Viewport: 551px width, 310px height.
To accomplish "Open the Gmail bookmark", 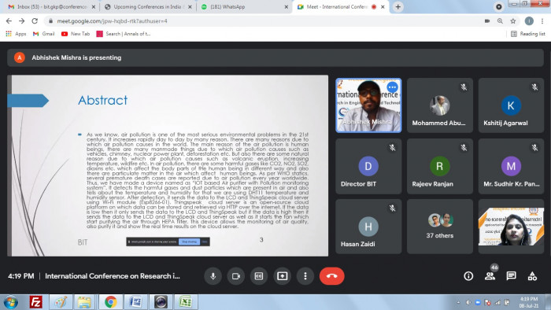I will tap(44, 34).
